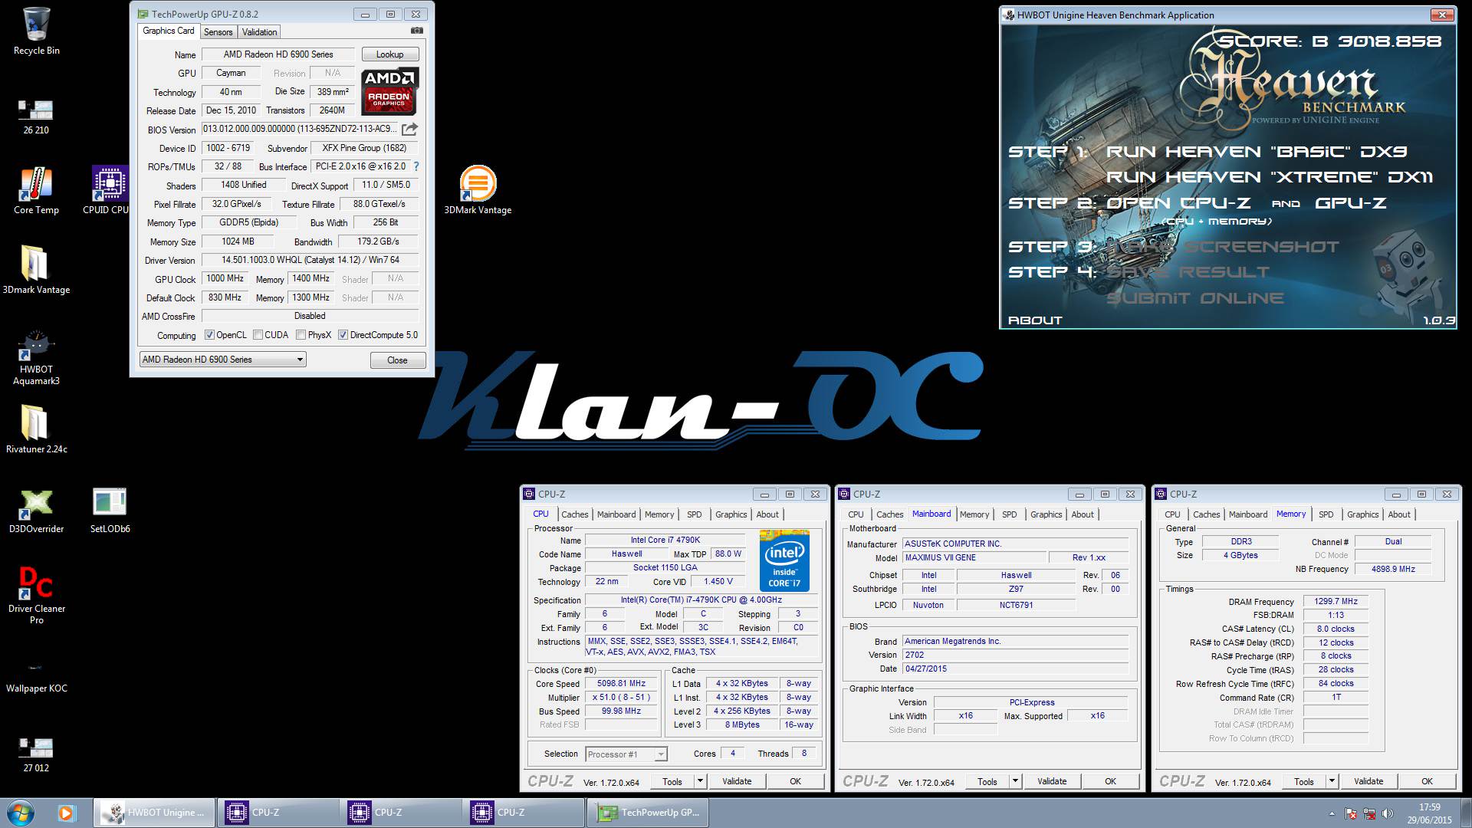The height and width of the screenshot is (828, 1472).
Task: Switch to TechPowerUp GPU-Z taskbar button
Action: [x=648, y=812]
